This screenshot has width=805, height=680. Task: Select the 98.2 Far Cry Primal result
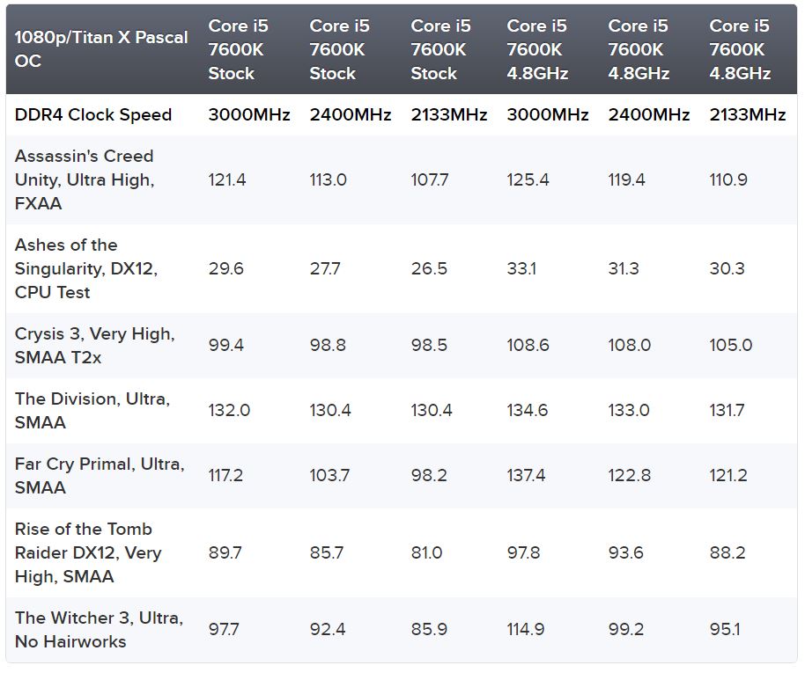point(428,476)
